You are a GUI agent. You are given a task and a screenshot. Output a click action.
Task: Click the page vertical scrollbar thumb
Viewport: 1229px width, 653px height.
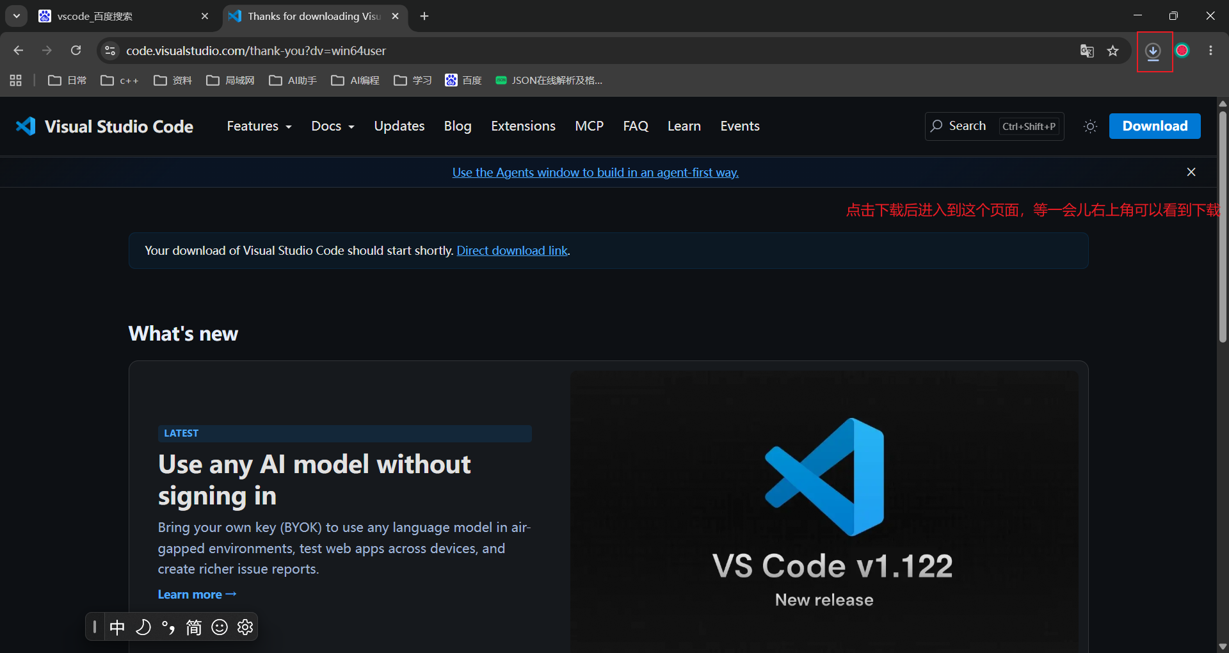[x=1223, y=227]
